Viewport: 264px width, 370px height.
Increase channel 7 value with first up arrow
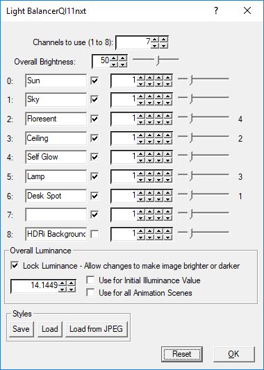[141, 212]
